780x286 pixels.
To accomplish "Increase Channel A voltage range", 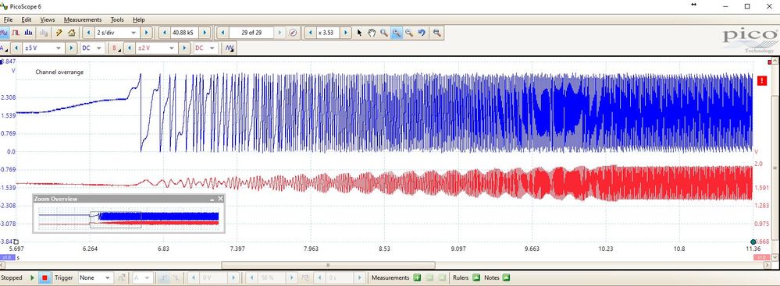I will pyautogui.click(x=71, y=48).
